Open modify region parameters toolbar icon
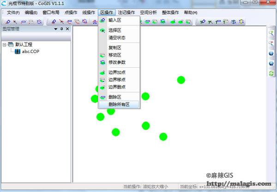The width and height of the screenshot is (277, 192). tap(163, 22)
